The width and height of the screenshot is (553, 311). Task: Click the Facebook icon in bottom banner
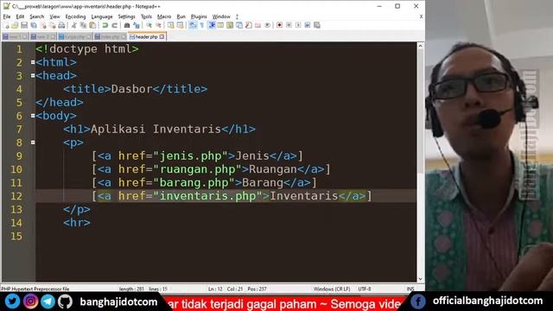coord(418,301)
